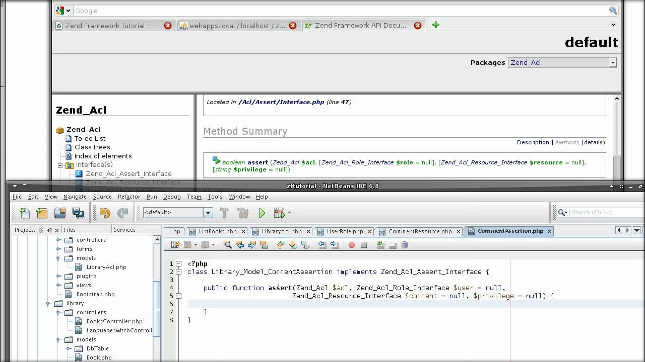Click the Save All toolbar icon
Screen dimensions: 645x362
tap(78, 213)
